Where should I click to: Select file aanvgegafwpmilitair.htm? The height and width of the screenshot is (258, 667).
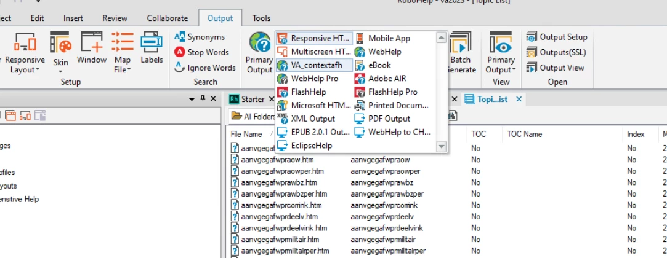275,240
